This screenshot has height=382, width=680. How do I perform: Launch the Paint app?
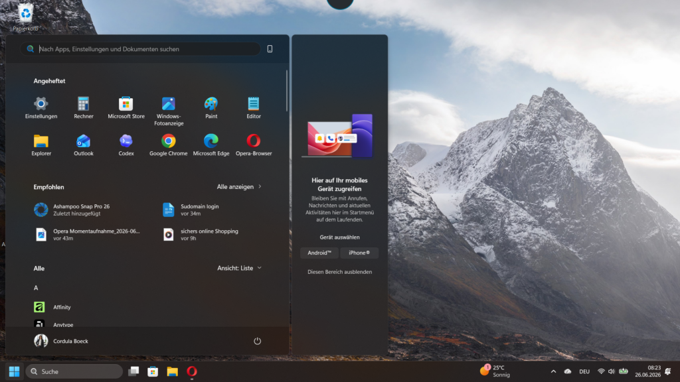tap(211, 108)
